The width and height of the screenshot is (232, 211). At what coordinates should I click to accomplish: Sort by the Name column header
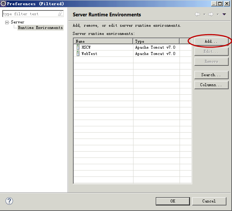(103, 41)
